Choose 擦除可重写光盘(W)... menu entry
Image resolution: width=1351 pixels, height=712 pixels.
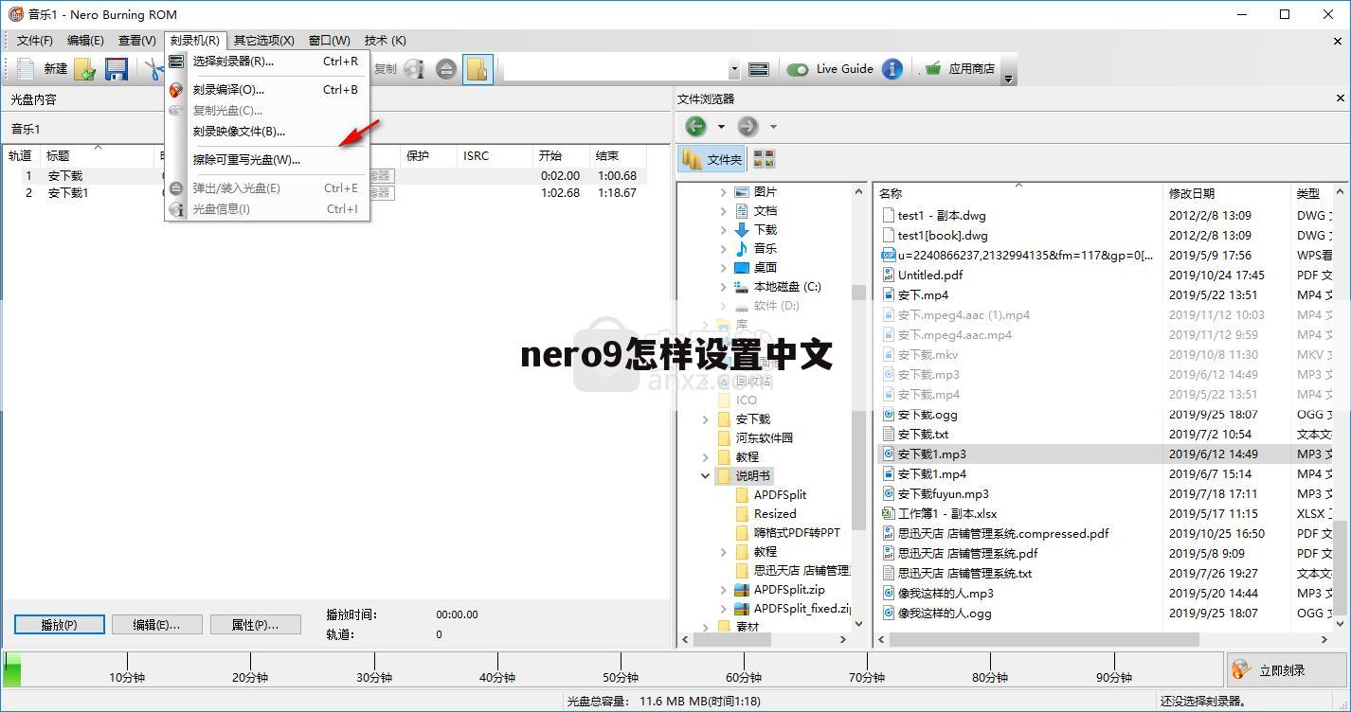point(266,160)
